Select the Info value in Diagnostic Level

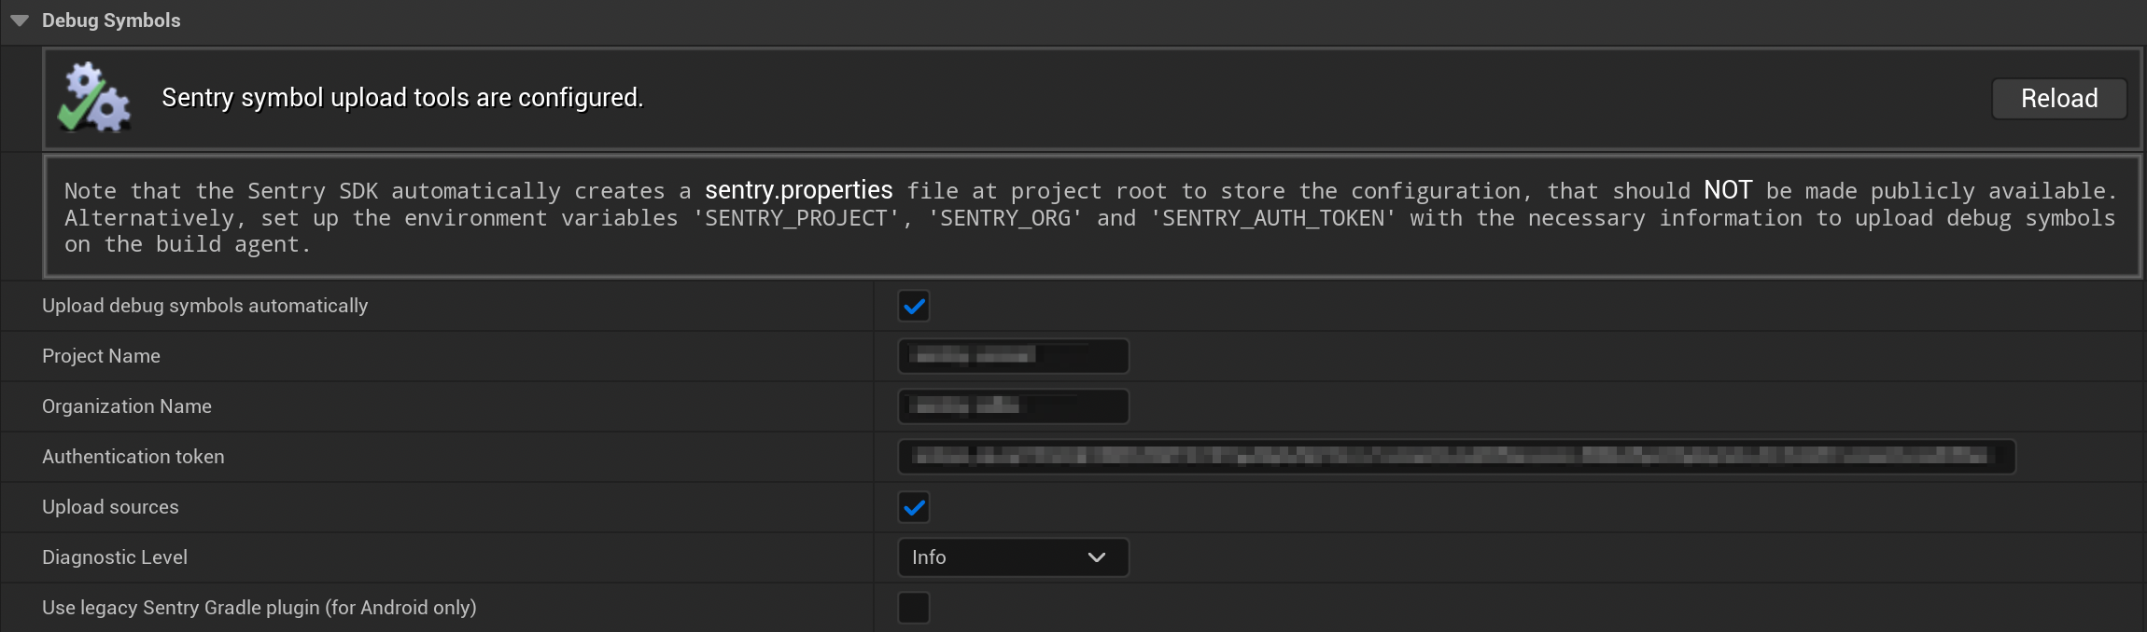(929, 556)
